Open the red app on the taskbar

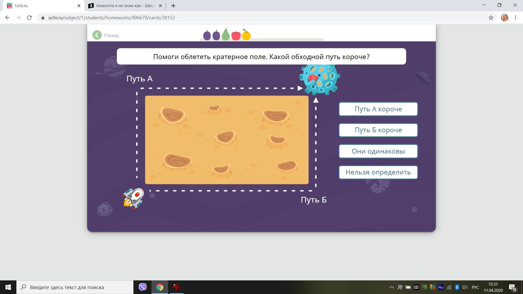[x=177, y=287]
